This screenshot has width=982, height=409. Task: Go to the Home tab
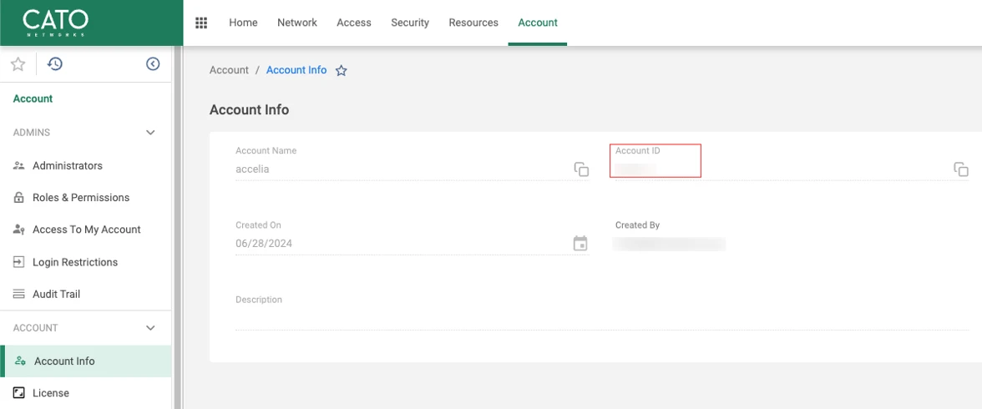243,23
